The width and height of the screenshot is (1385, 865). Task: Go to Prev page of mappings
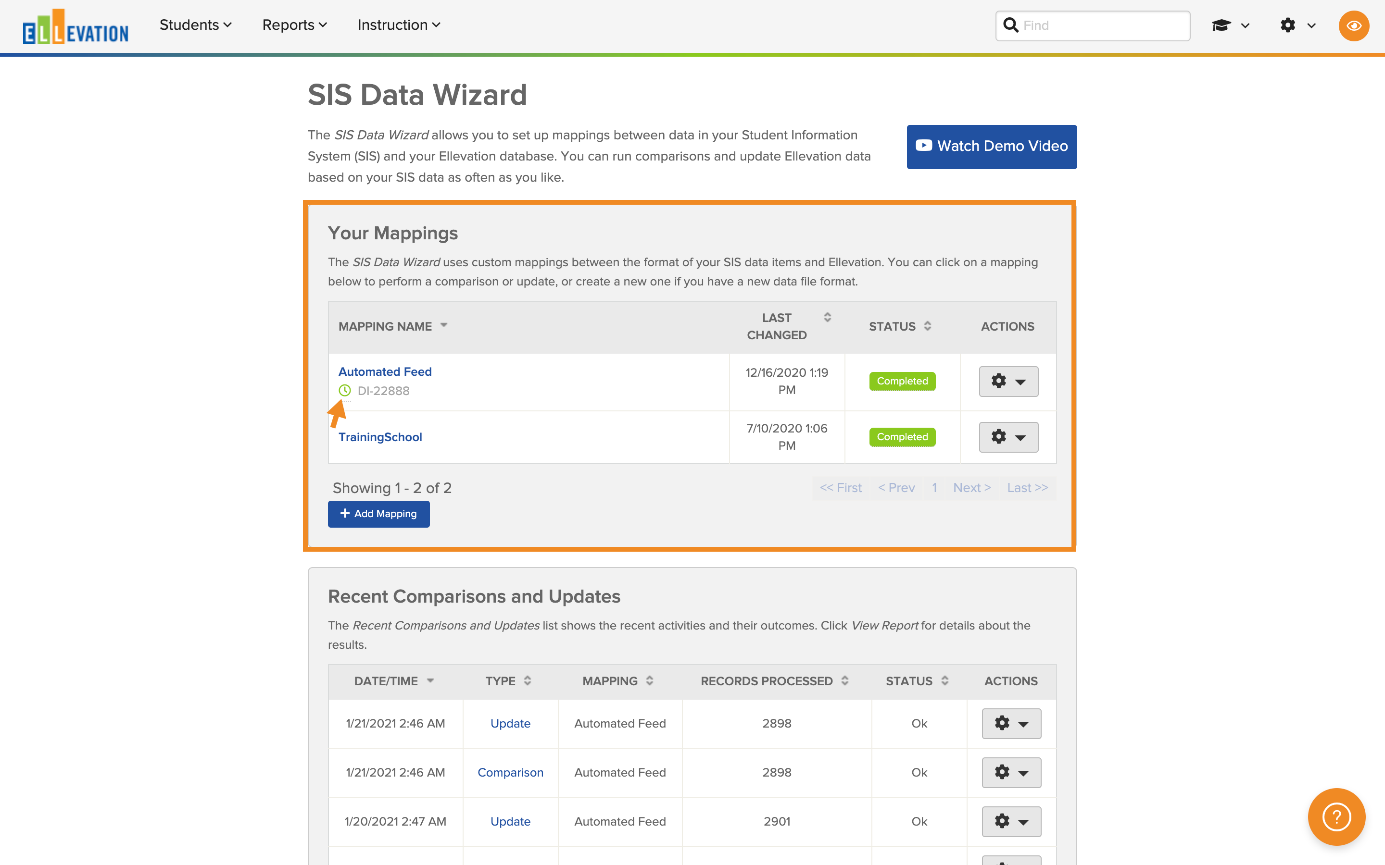point(896,488)
